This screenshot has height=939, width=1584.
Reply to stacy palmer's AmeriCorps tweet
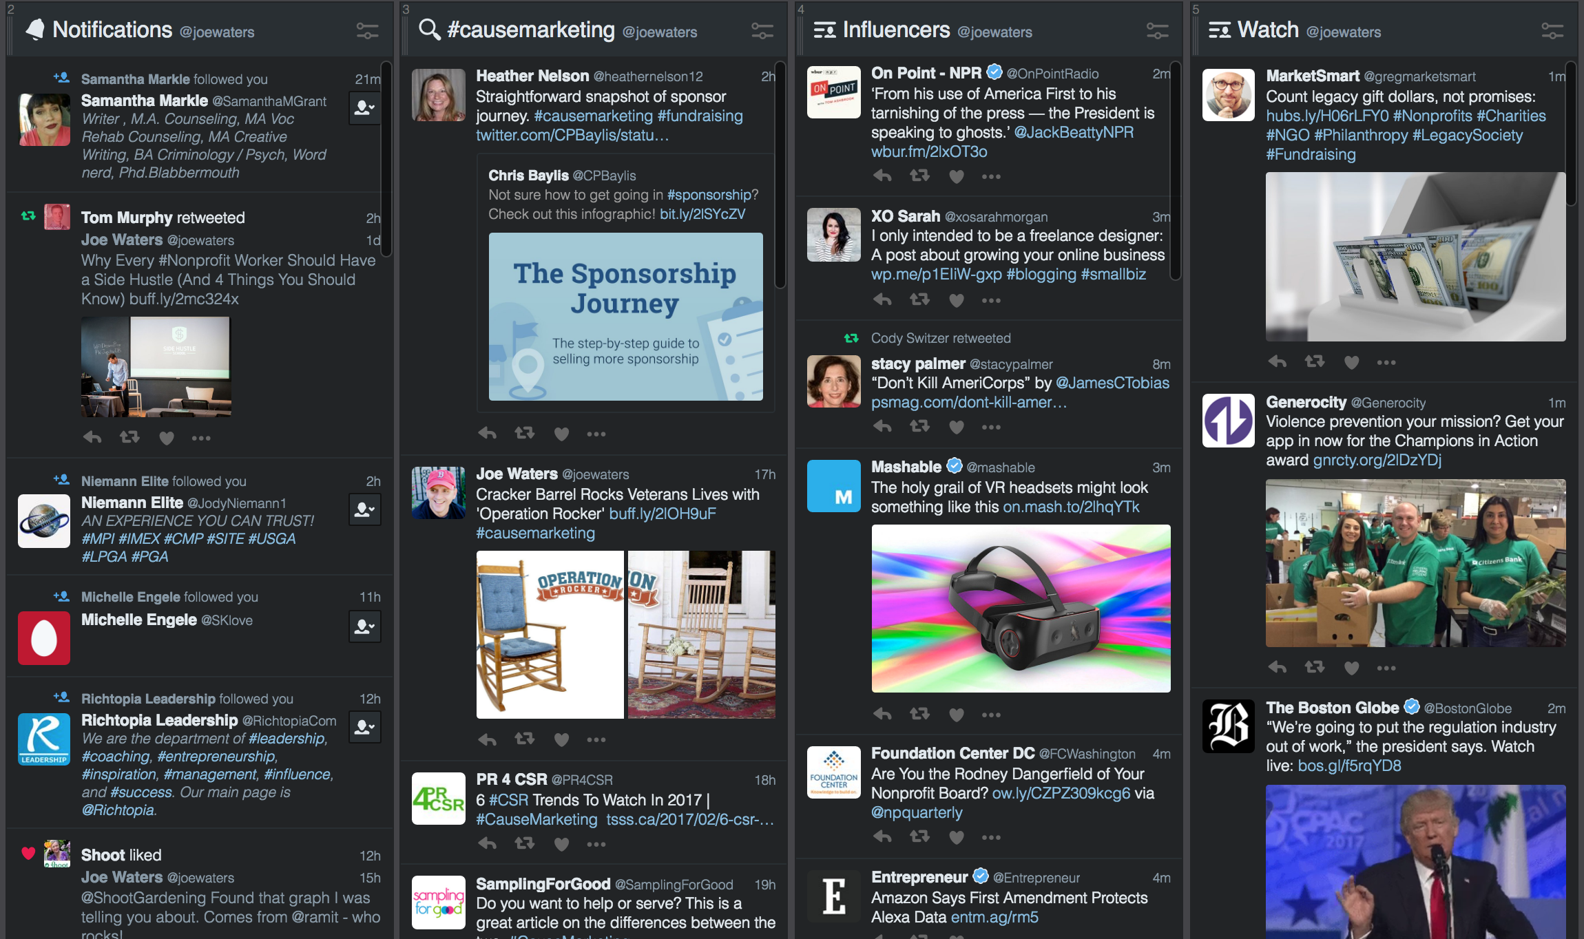tap(882, 427)
